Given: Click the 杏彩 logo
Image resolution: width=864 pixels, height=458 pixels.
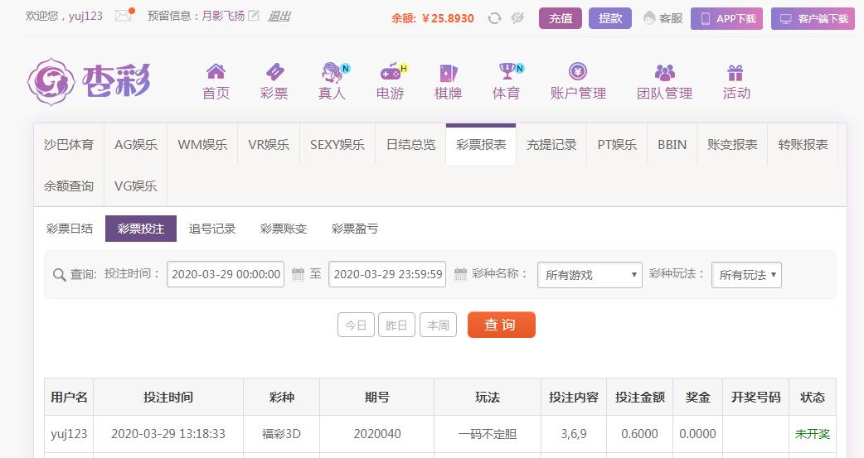Looking at the screenshot, I should click(89, 81).
